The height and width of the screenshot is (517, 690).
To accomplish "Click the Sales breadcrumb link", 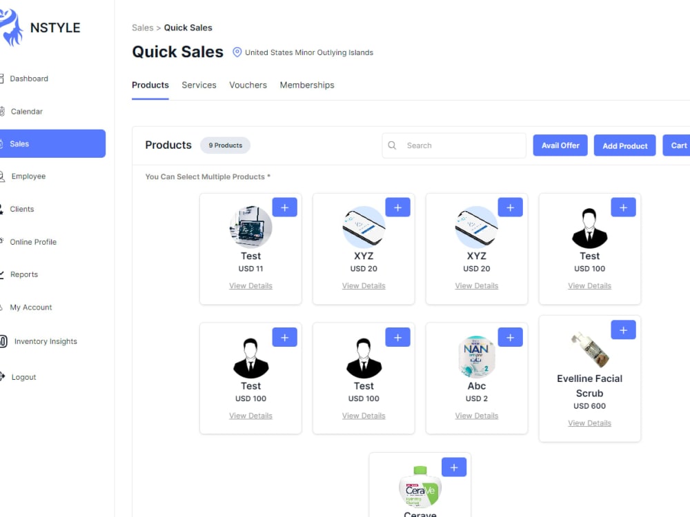I will coord(143,28).
